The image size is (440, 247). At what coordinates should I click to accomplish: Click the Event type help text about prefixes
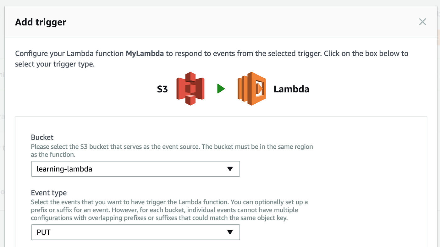[x=169, y=210]
